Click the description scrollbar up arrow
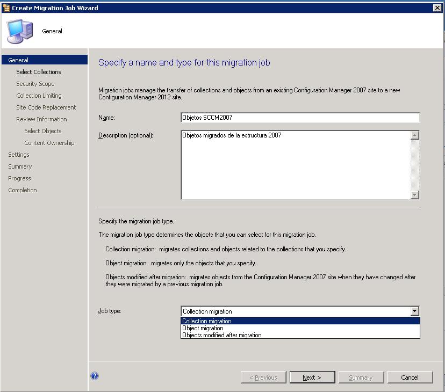The width and height of the screenshot is (445, 392). tap(414, 135)
